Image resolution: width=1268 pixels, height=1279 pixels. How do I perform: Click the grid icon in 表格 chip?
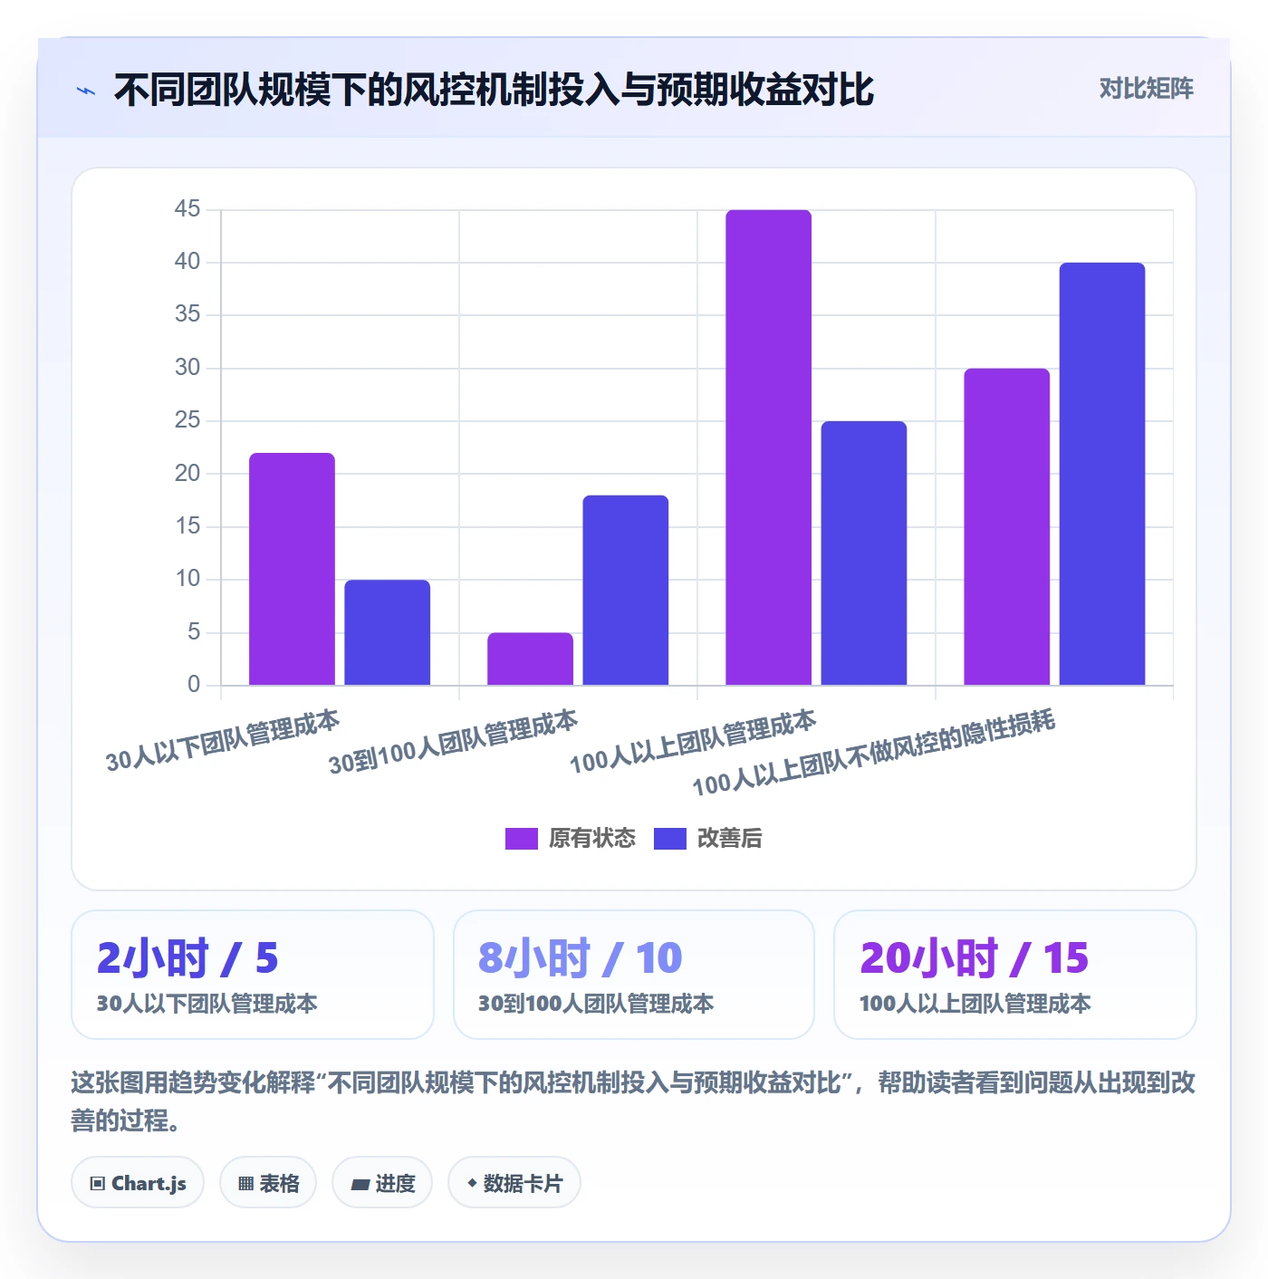(x=245, y=1183)
